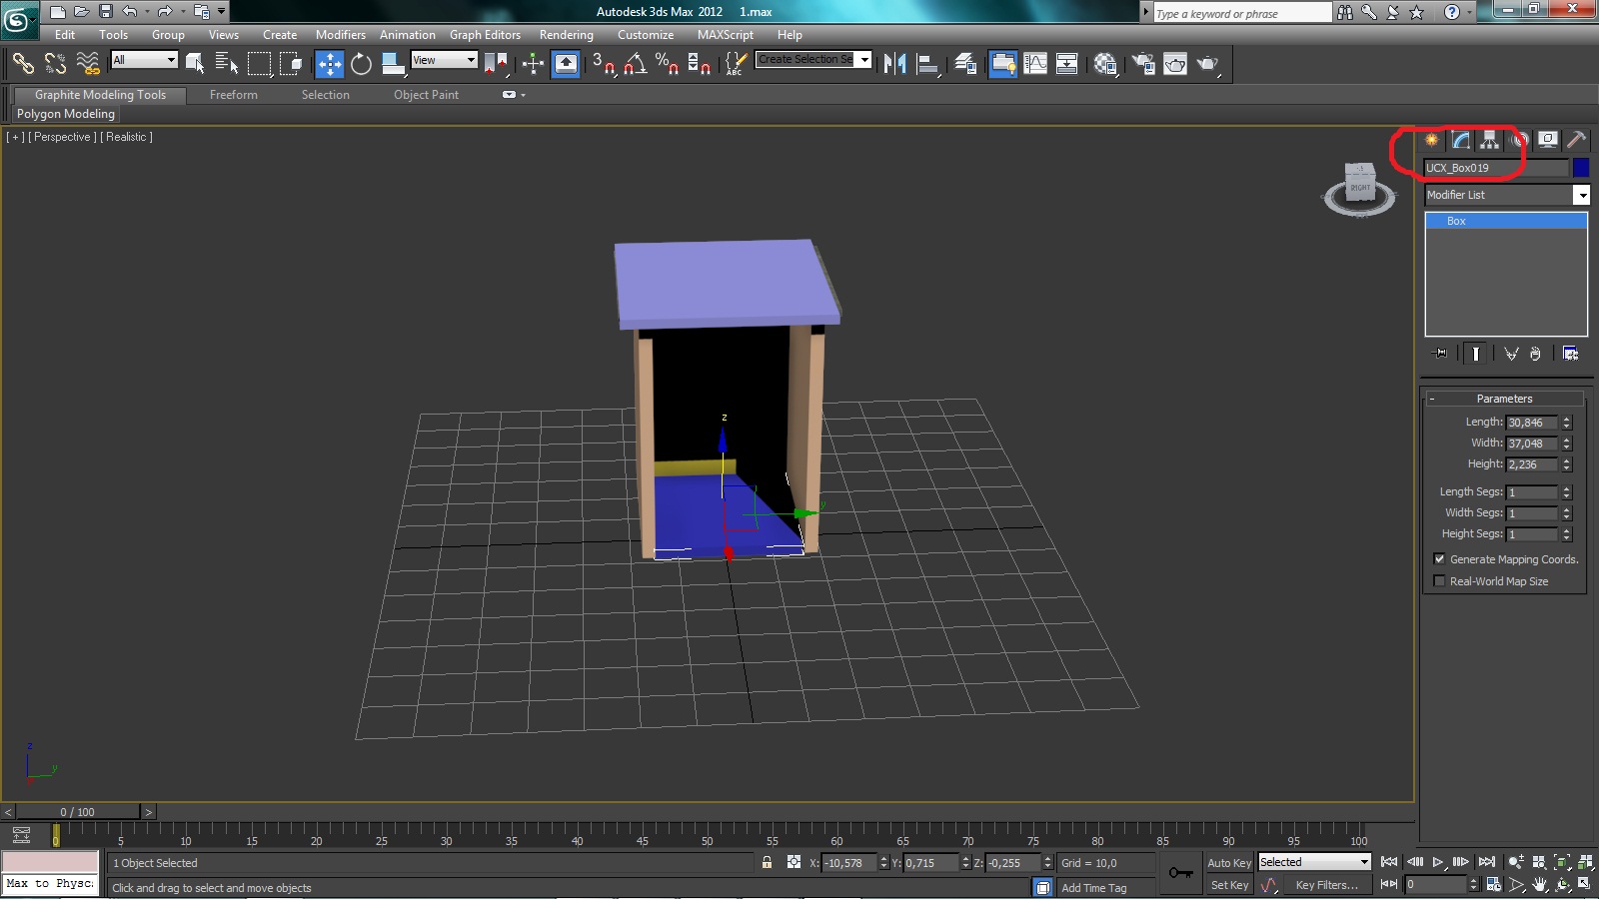Screen dimensions: 1599x899
Task: Toggle the selection lock icon
Action: [x=767, y=862]
